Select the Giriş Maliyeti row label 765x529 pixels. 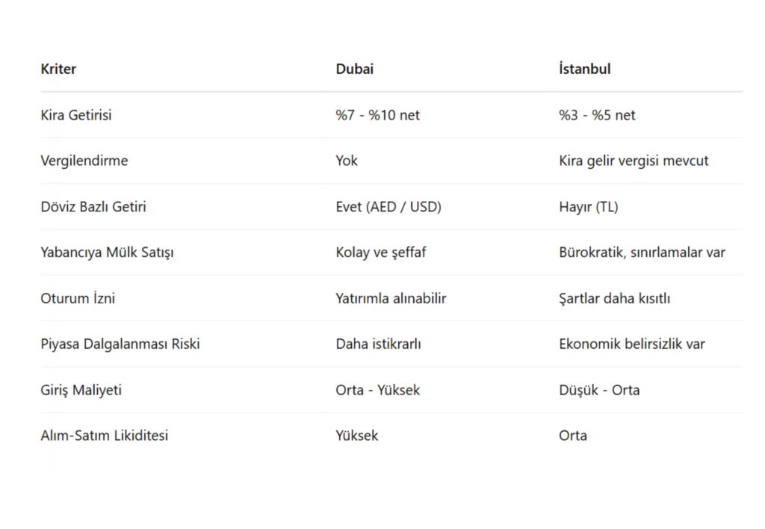pyautogui.click(x=81, y=390)
